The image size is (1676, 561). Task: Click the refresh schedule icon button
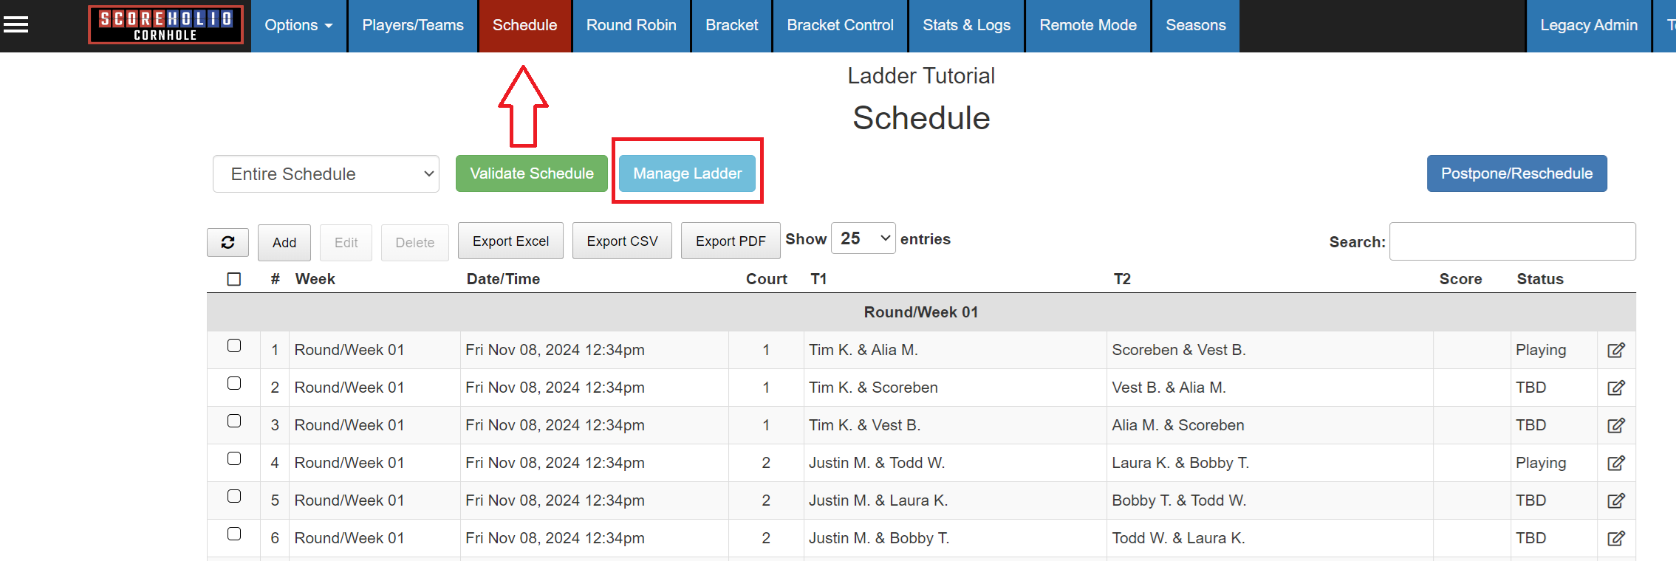[228, 242]
